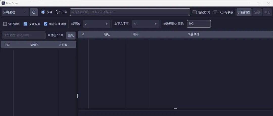Sort by the 匹配数 column header
The image size is (273, 116).
[x=63, y=45]
